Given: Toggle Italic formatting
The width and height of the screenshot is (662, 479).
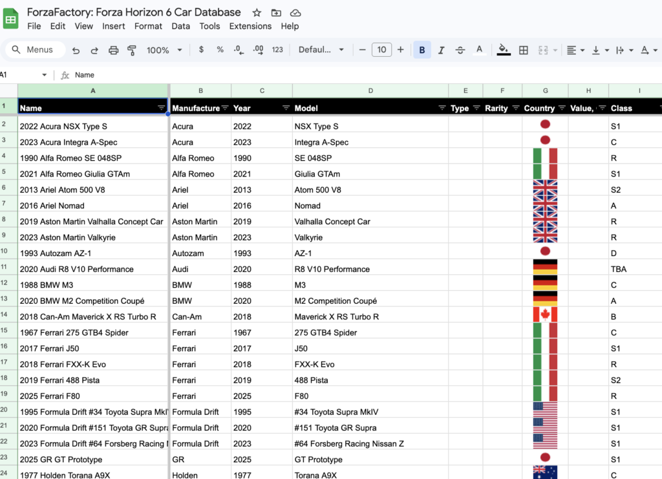Looking at the screenshot, I should [442, 50].
